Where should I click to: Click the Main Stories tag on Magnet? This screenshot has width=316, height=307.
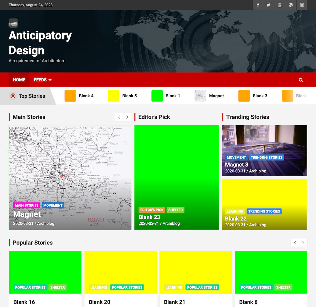coord(27,206)
